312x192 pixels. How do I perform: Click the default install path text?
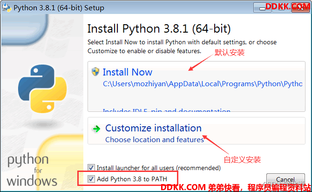[x=203, y=84]
